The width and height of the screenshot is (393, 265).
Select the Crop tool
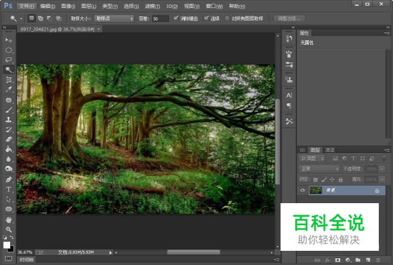pyautogui.click(x=9, y=79)
